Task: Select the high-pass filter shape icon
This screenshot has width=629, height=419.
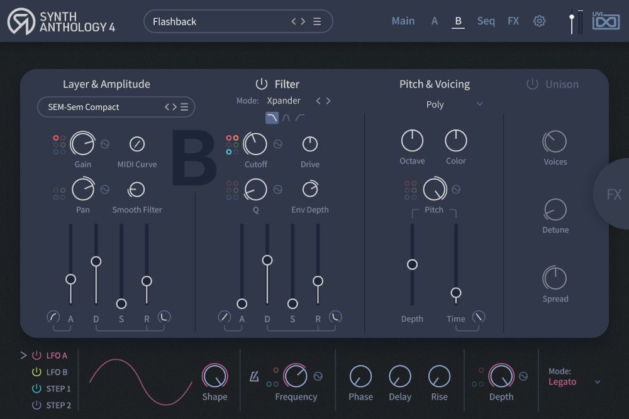Action: [x=299, y=117]
